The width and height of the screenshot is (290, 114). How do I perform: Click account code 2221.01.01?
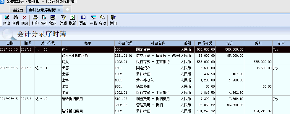click(x=124, y=56)
